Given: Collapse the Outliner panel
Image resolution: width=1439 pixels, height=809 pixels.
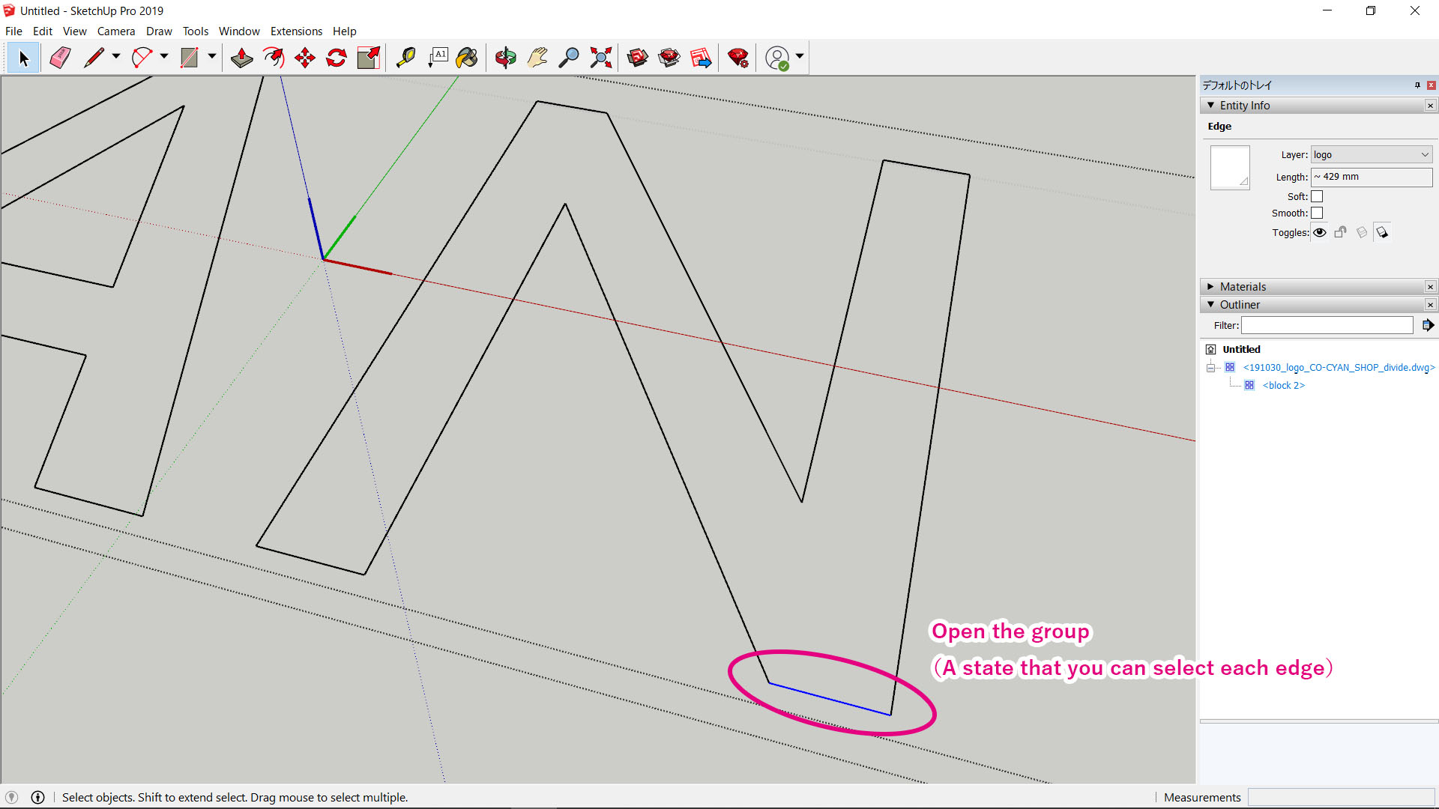Looking at the screenshot, I should click(x=1210, y=305).
